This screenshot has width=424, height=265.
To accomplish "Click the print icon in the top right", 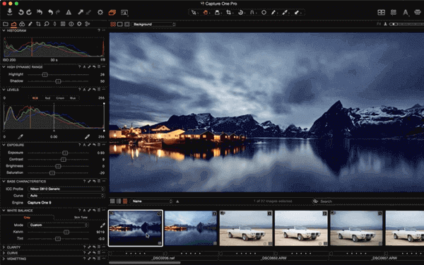I will (418, 13).
